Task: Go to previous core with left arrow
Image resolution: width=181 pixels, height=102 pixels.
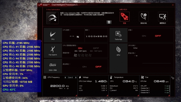Action: (x=65, y=77)
